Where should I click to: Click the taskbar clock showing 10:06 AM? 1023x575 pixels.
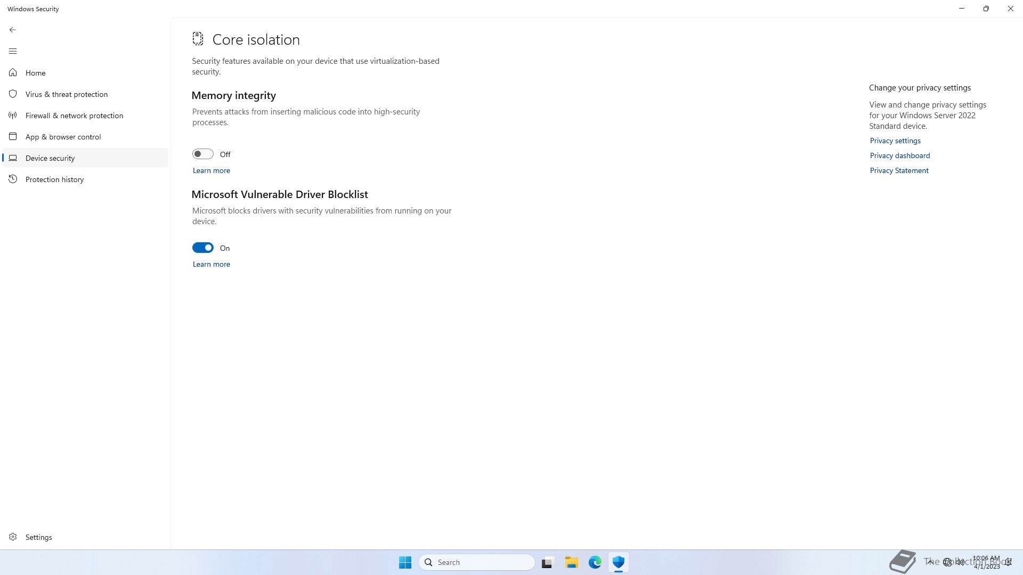coord(987,562)
